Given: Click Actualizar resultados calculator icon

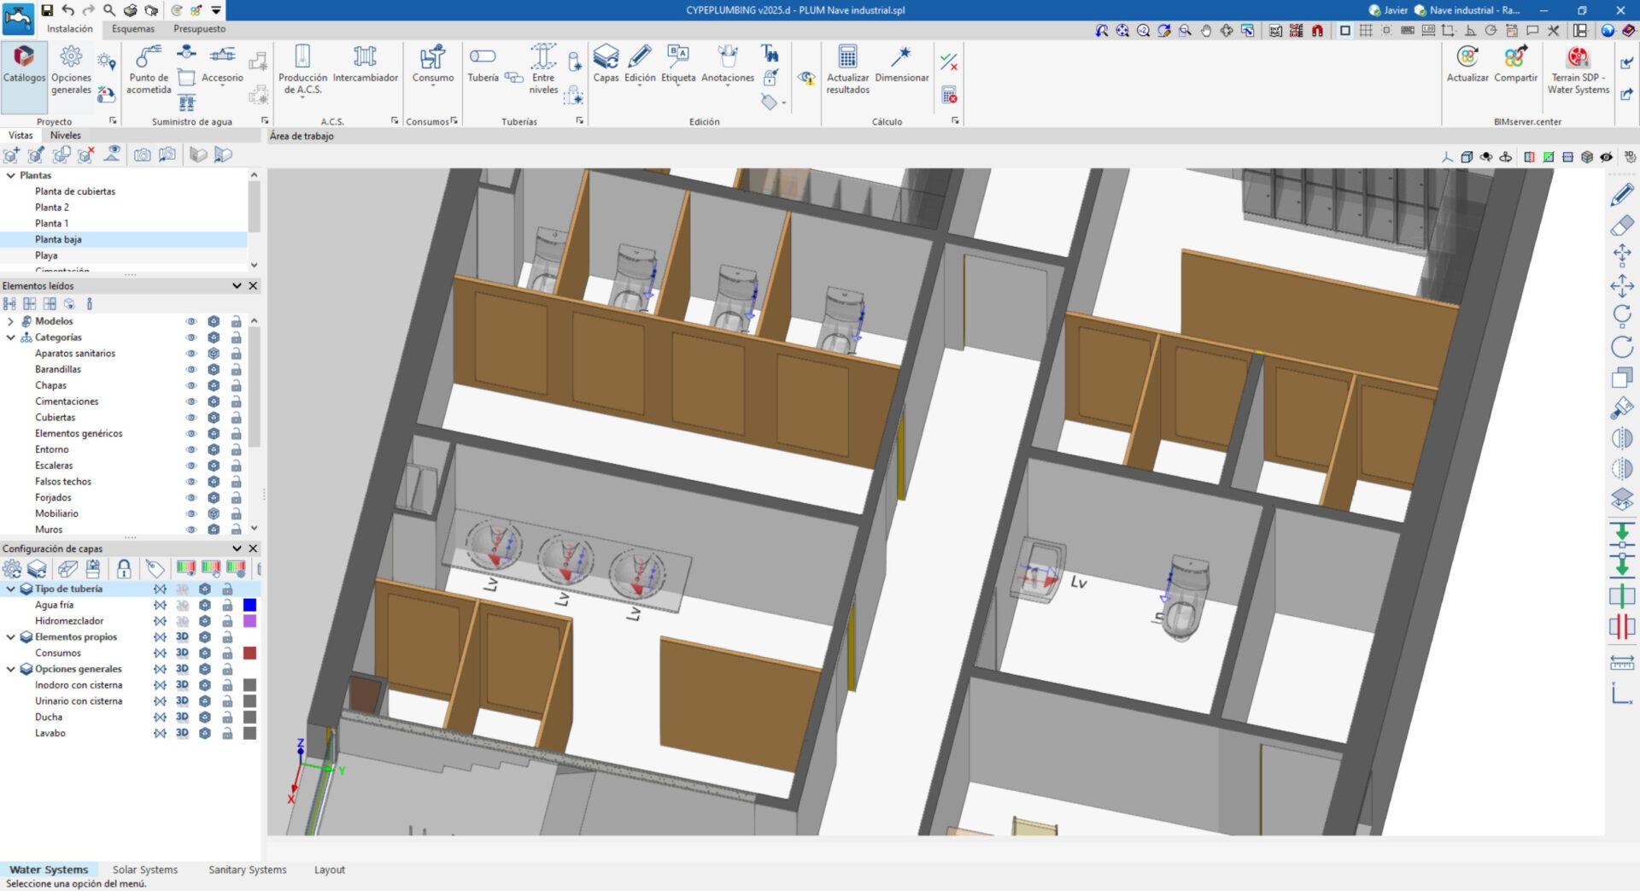Looking at the screenshot, I should coord(847,58).
